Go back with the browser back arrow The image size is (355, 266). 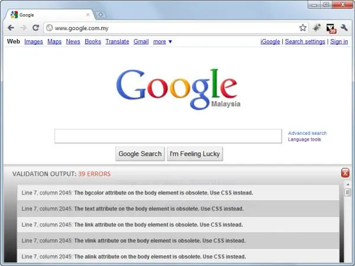(11, 28)
